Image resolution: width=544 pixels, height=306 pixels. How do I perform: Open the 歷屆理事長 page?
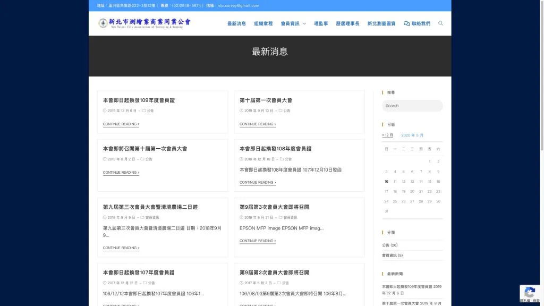pos(347,24)
